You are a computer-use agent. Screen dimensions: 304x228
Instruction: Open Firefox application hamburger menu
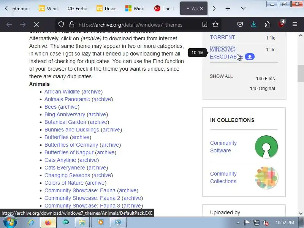pos(295,24)
